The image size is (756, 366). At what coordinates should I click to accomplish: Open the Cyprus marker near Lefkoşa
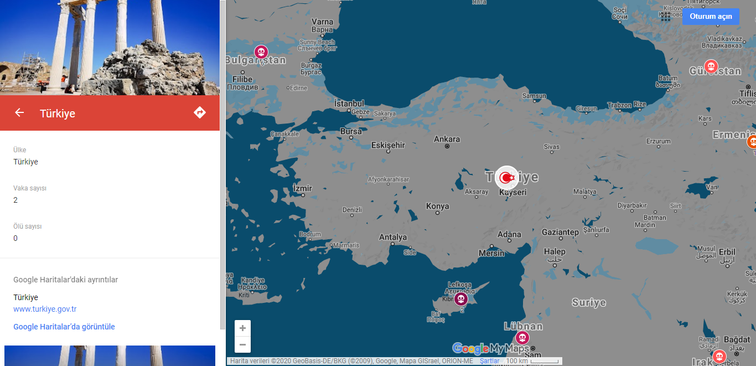click(461, 299)
